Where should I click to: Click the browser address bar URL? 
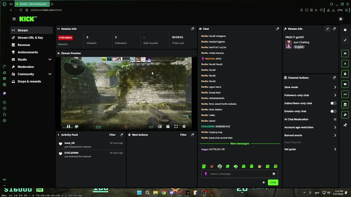[46, 10]
